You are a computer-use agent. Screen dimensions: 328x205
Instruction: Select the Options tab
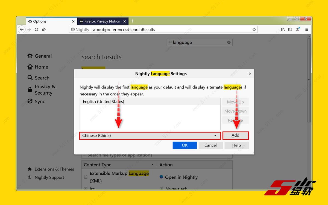pos(49,21)
